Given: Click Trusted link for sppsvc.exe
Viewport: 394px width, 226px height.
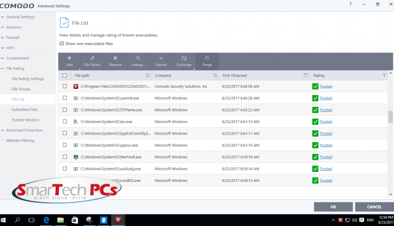Looking at the screenshot, I should pyautogui.click(x=326, y=145).
